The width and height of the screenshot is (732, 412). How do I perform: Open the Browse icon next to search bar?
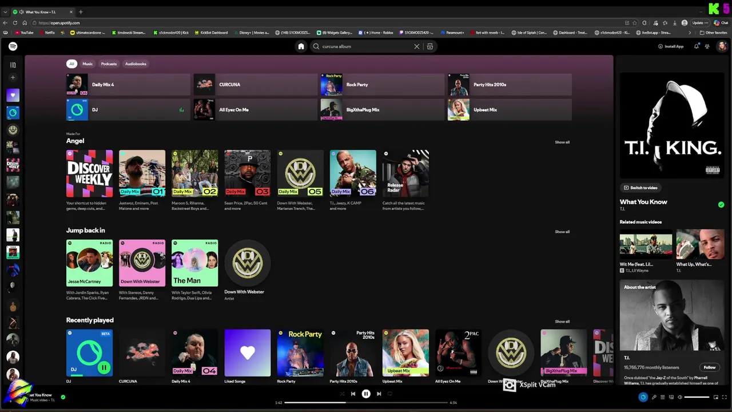coord(430,46)
